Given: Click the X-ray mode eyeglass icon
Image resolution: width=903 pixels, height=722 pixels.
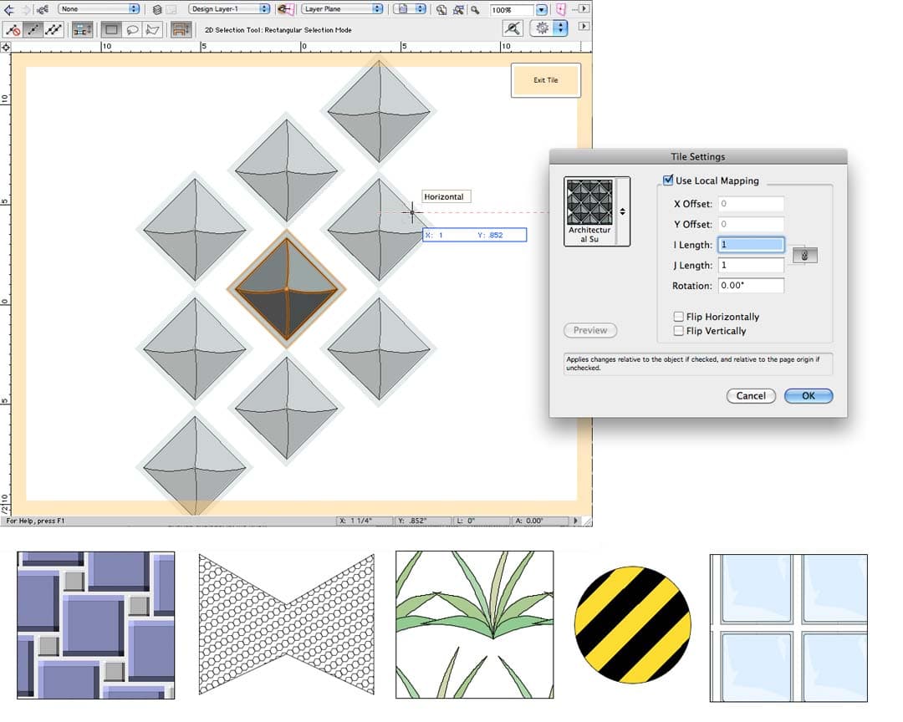Looking at the screenshot, I should pos(513,28).
